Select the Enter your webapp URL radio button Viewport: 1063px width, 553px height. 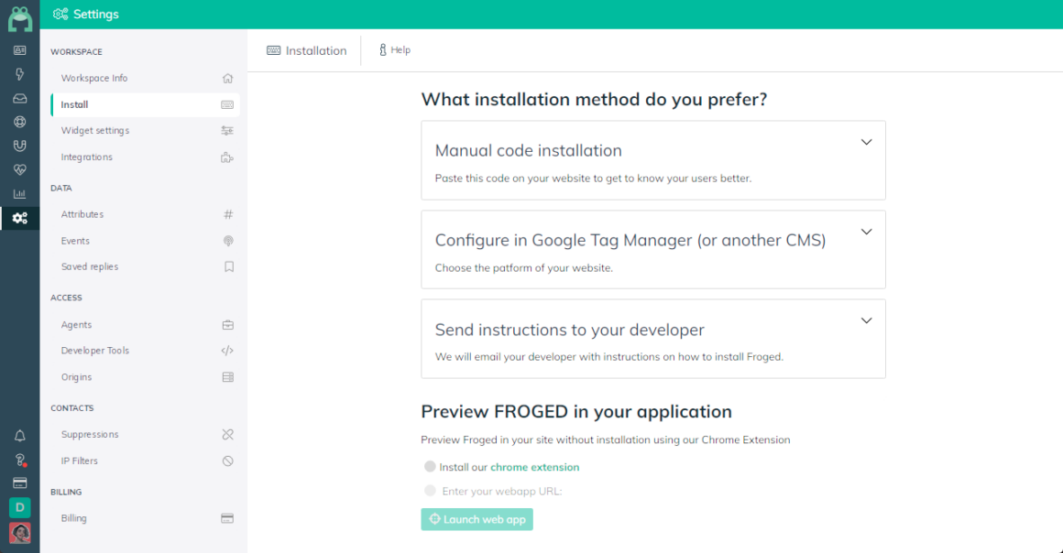[x=430, y=491]
